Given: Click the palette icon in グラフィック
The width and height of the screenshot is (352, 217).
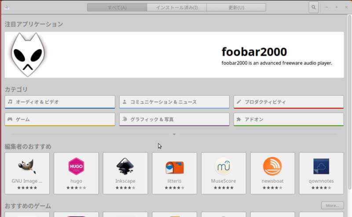Looking at the screenshot, I should (x=125, y=119).
